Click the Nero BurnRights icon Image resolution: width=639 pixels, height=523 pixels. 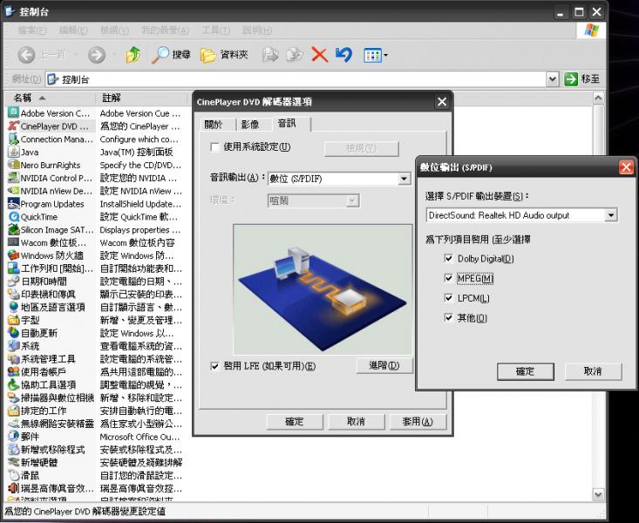click(13, 165)
